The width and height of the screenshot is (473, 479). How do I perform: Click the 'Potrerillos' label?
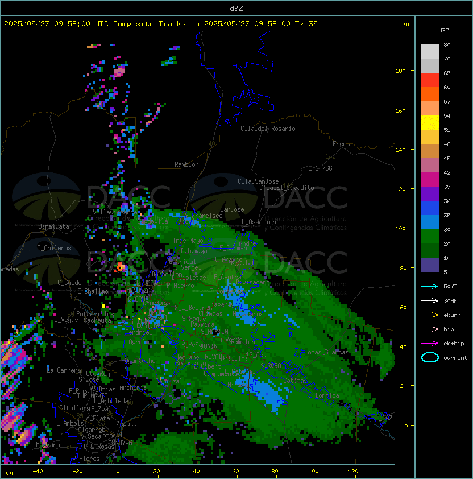pyautogui.click(x=95, y=314)
